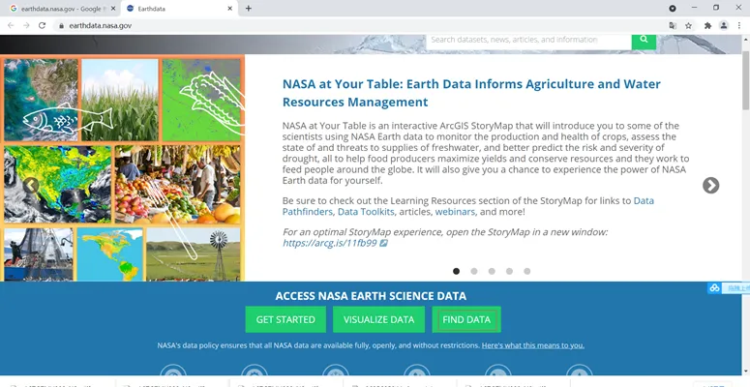
Task: Click the FIND DATA button
Action: (x=466, y=319)
